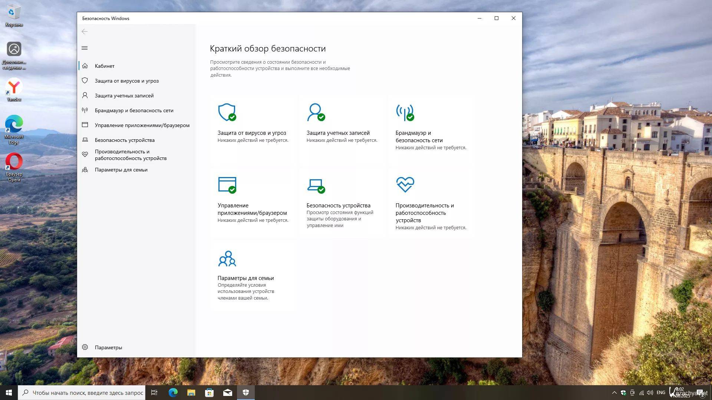Open Параметры для семьи in the sidebar

[x=121, y=170]
